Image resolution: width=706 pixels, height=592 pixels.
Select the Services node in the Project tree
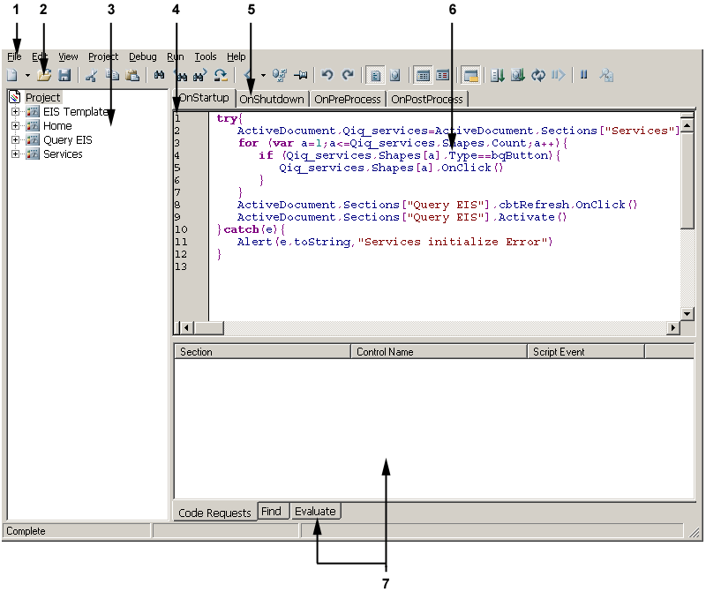63,154
